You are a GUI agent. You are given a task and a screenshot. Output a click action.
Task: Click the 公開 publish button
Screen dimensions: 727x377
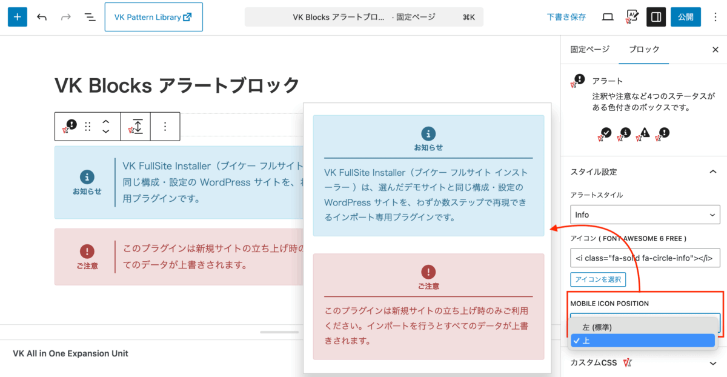point(685,16)
